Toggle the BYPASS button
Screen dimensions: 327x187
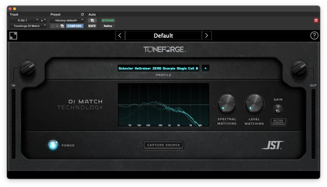[x=108, y=21]
